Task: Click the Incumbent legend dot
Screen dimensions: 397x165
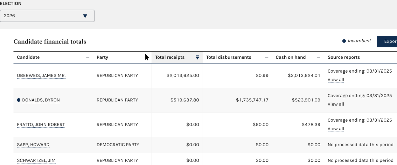Action: 344,41
